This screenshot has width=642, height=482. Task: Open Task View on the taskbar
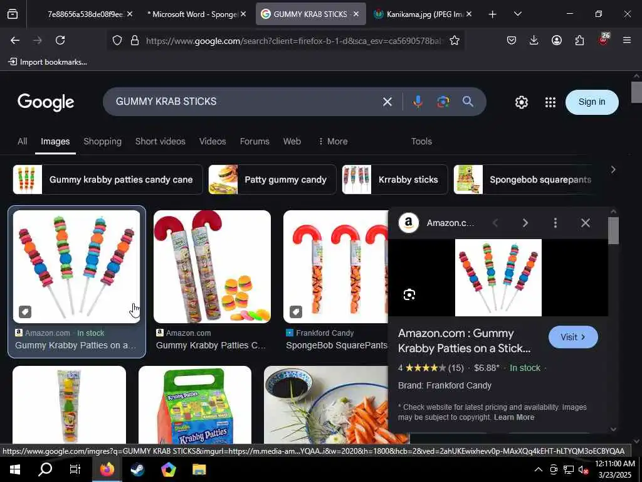(75, 469)
